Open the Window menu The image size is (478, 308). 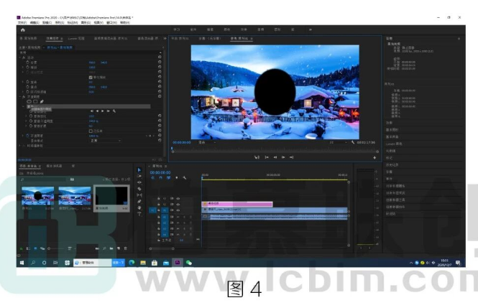[111, 22]
